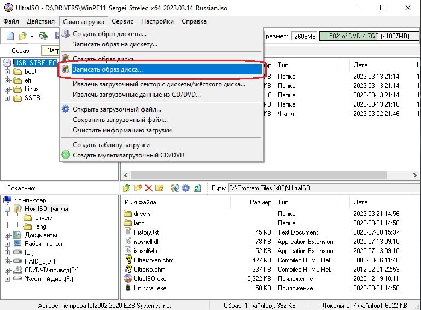This screenshot has height=310, width=421.
Task: Click the 58% of DVD 4.7GB capacity bar
Action: pyautogui.click(x=369, y=36)
